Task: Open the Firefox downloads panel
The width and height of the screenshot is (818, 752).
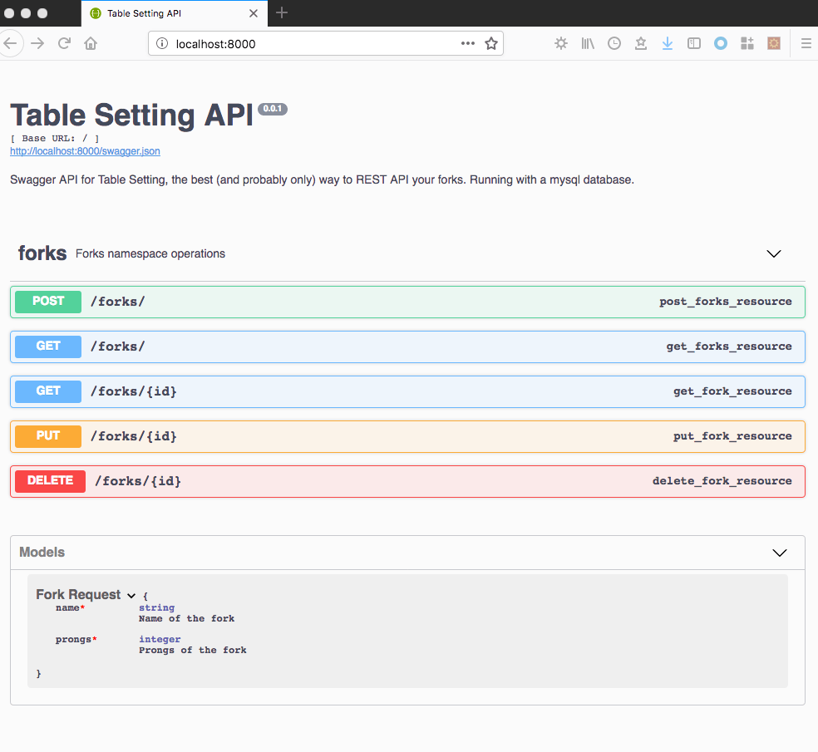Action: (668, 43)
